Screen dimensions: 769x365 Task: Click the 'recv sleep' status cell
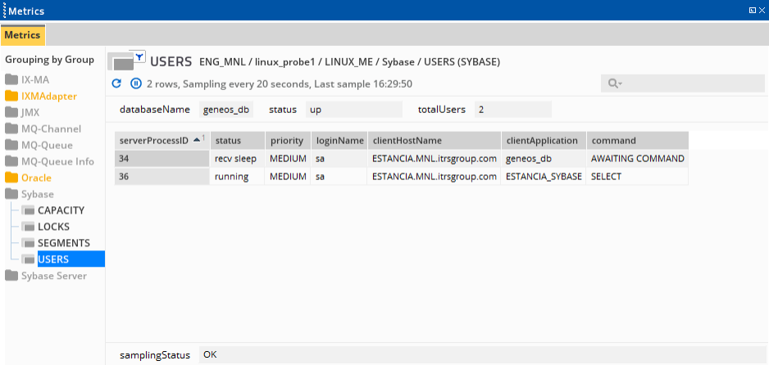(238, 159)
